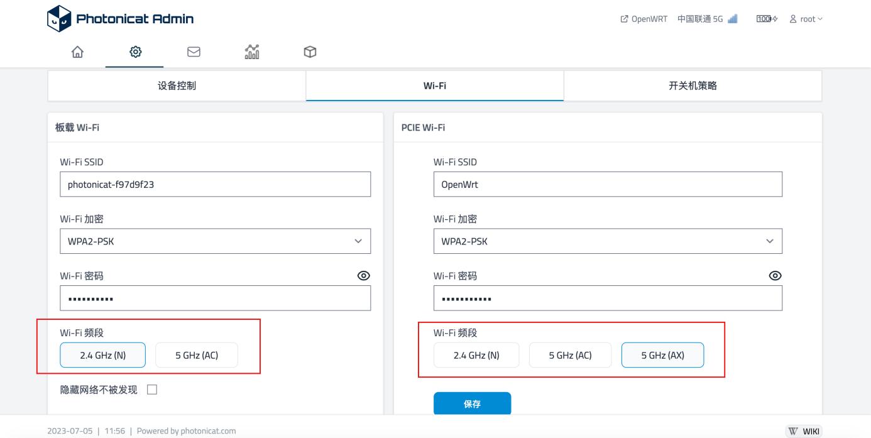Open the home dashboard icon
Screen dimensions: 871x438
(x=76, y=53)
